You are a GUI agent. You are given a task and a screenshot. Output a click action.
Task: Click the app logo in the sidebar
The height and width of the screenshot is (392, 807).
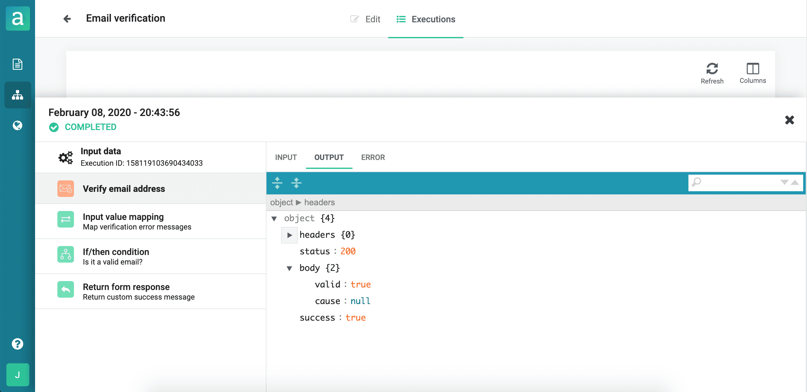click(18, 18)
